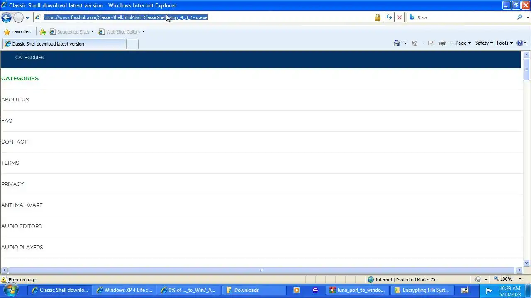Click the Home icon in command bar

[x=397, y=43]
